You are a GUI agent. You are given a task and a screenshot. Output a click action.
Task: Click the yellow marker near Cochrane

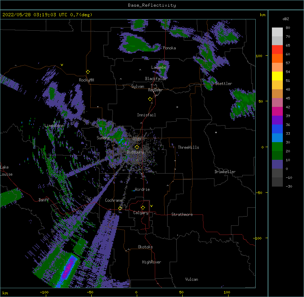[x=120, y=208]
